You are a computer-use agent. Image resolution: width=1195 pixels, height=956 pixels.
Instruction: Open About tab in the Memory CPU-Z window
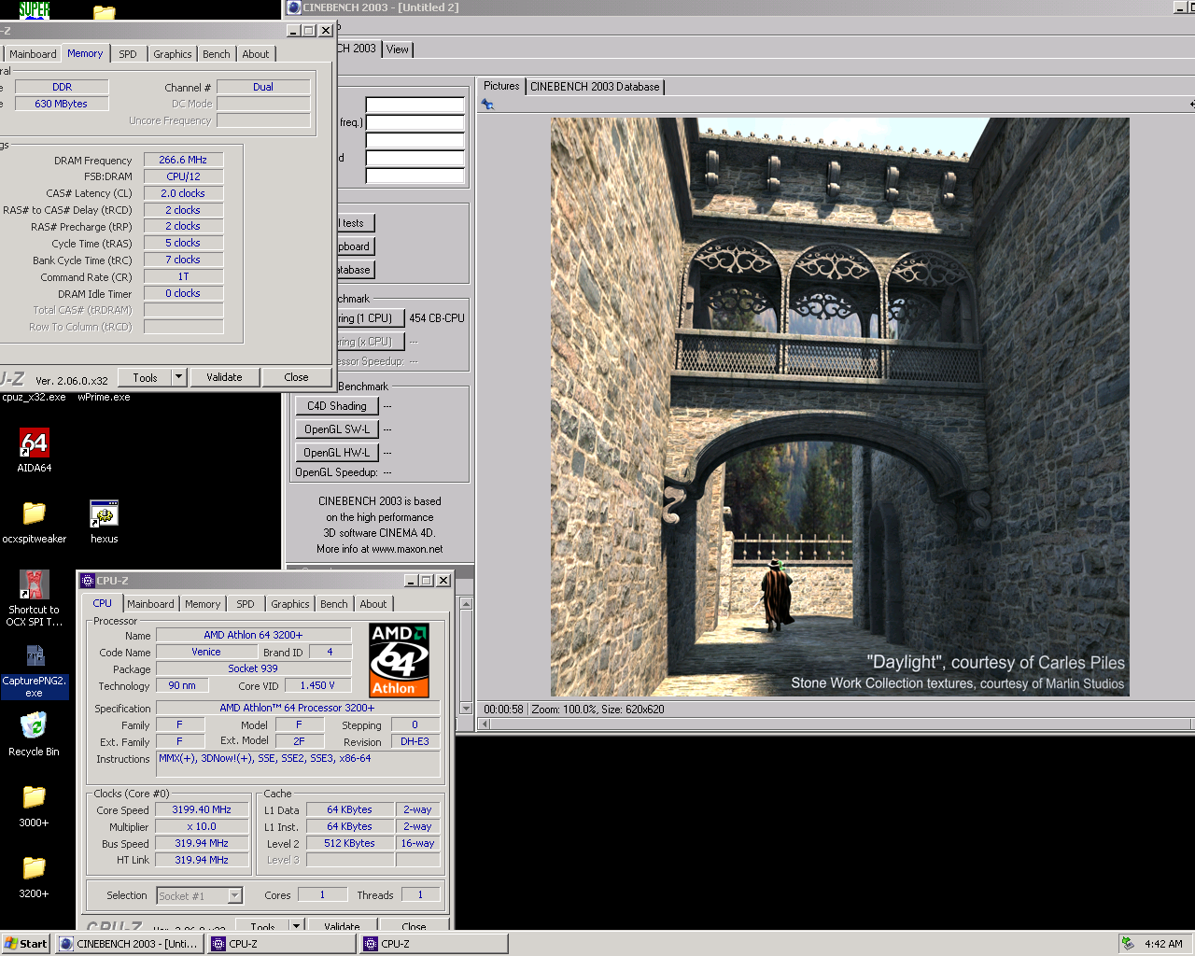tap(256, 54)
